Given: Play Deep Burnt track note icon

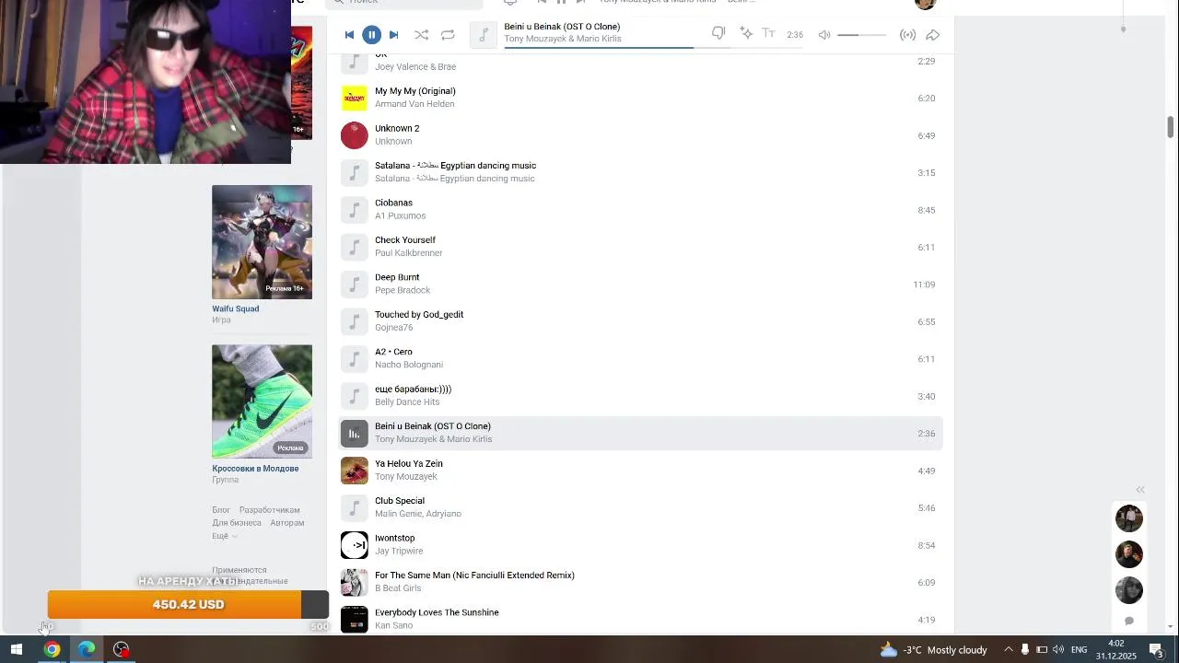Looking at the screenshot, I should 355,285.
